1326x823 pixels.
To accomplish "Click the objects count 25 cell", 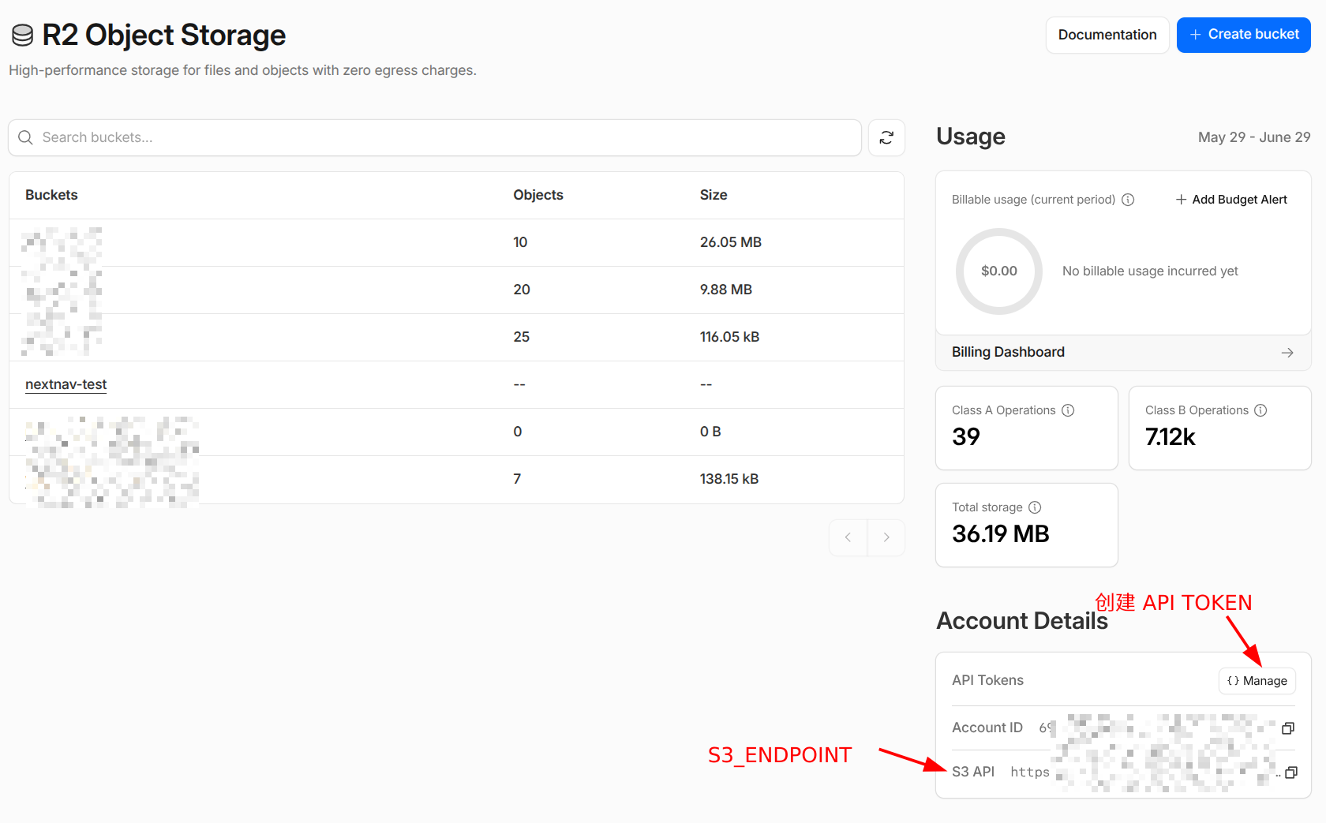I will pyautogui.click(x=522, y=337).
